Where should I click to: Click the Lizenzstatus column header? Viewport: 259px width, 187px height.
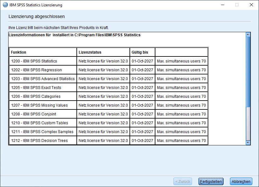[x=103, y=52]
